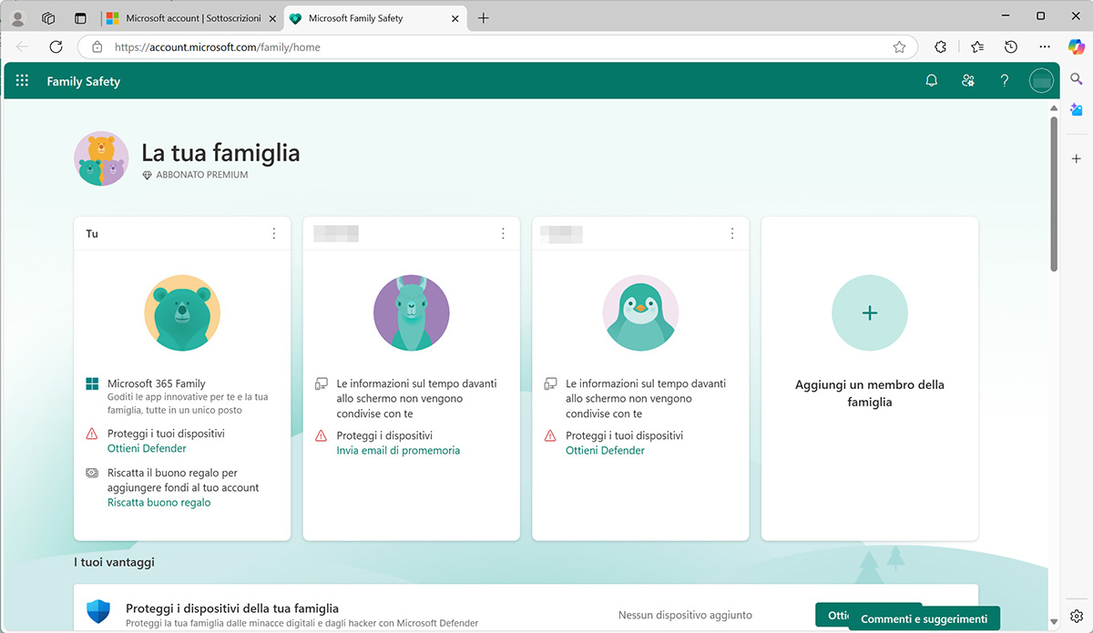Open more options on the llama member card

tap(503, 233)
